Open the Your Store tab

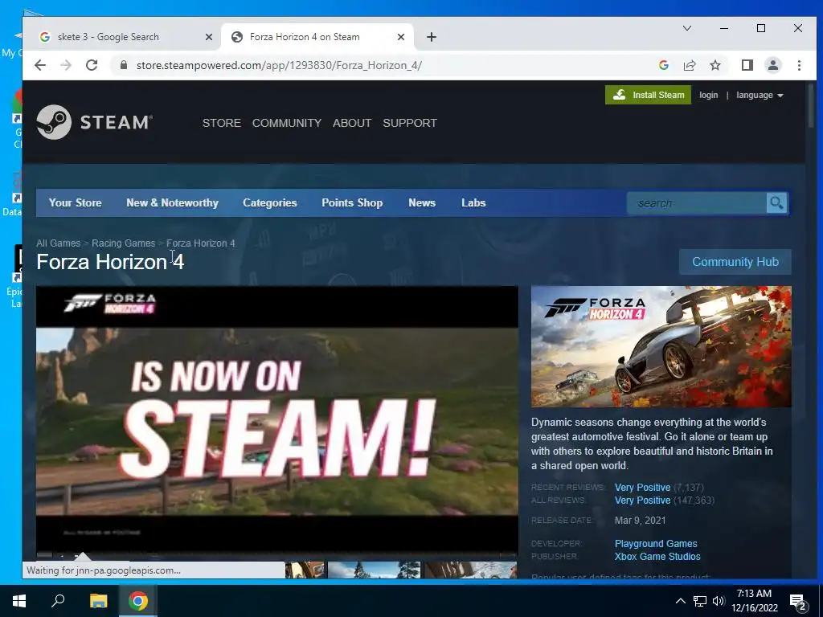(75, 202)
